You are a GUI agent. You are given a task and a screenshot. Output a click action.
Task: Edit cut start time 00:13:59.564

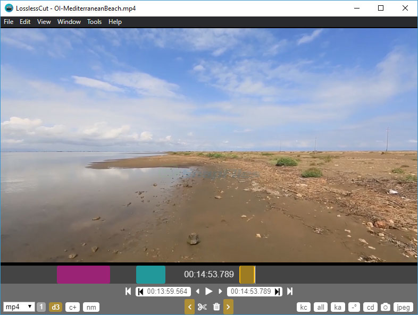167,292
